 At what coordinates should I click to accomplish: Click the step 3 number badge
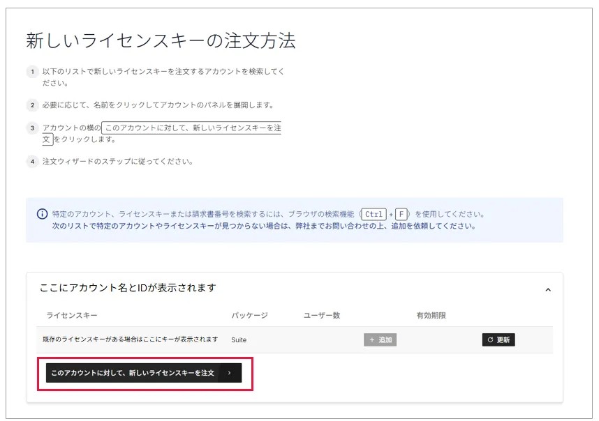(31, 128)
